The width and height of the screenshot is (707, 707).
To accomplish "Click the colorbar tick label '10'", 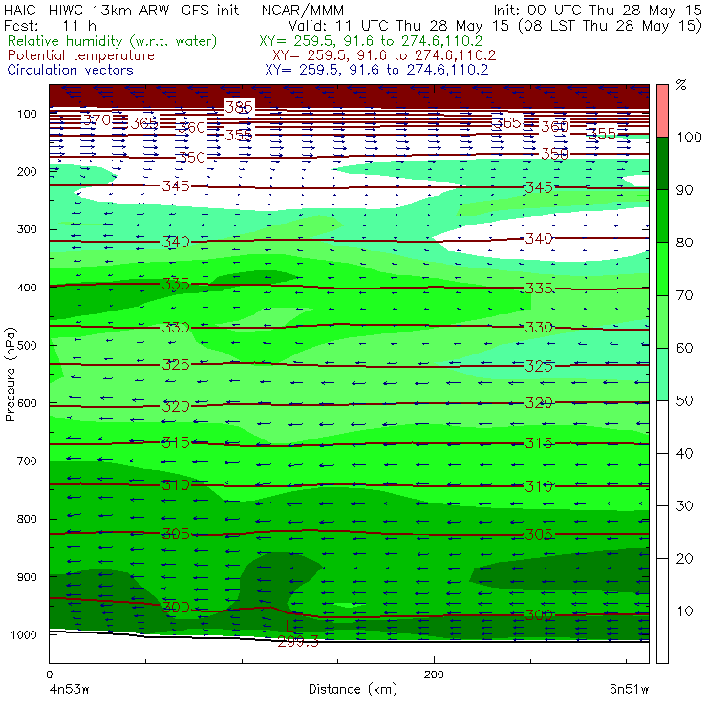I will 684,611.
